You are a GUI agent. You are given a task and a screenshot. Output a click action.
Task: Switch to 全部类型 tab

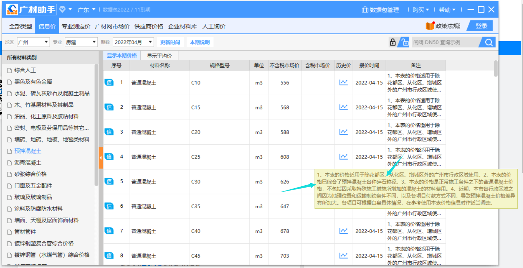[x=20, y=26]
